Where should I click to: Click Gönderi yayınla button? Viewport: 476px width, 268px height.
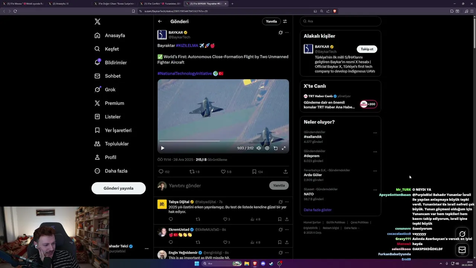pos(119,188)
